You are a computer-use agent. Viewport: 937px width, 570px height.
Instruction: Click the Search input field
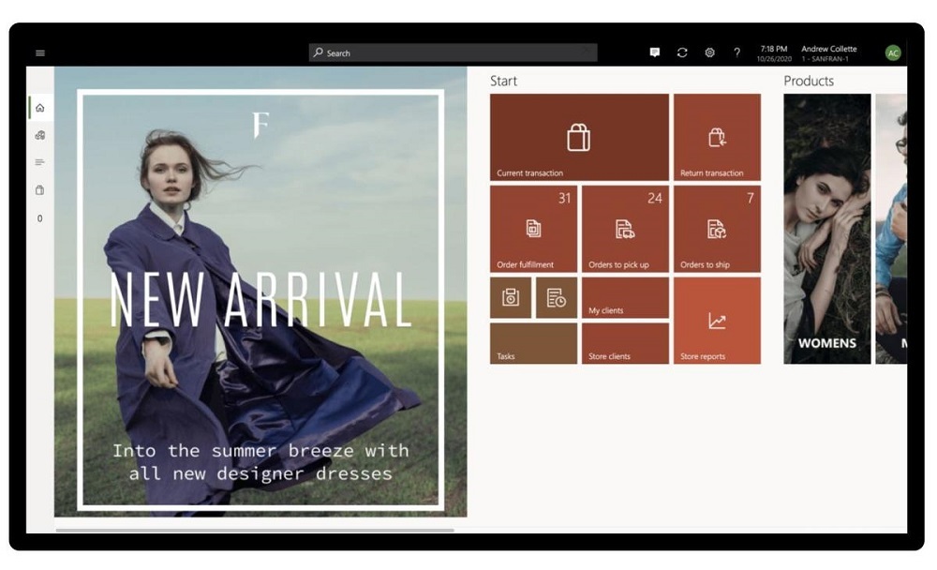(453, 53)
